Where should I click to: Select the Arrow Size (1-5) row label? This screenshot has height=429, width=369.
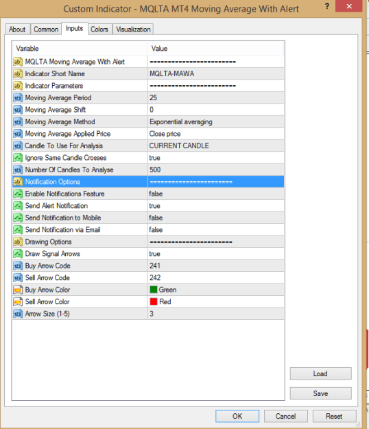tap(47, 314)
